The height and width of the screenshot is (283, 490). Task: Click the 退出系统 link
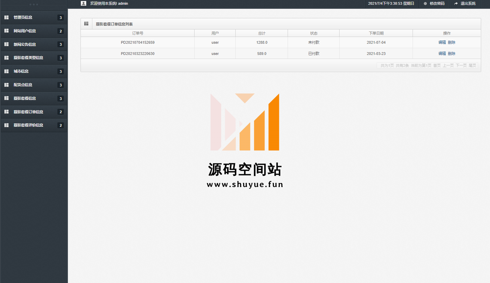(468, 4)
